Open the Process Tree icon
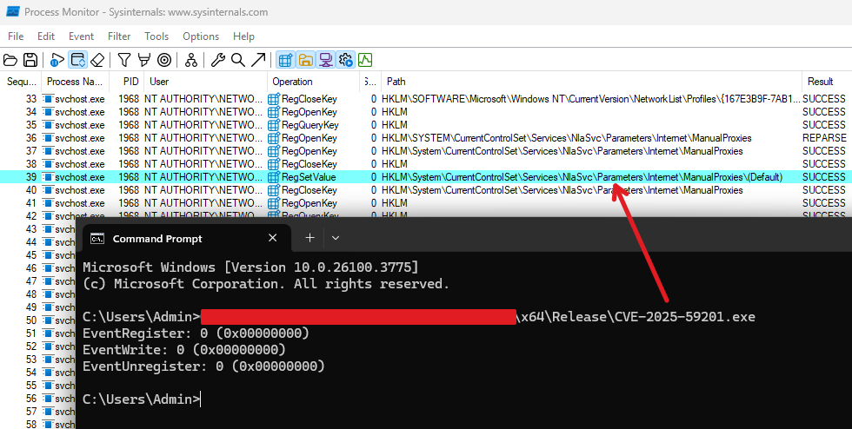Image resolution: width=852 pixels, height=429 pixels. 190,60
